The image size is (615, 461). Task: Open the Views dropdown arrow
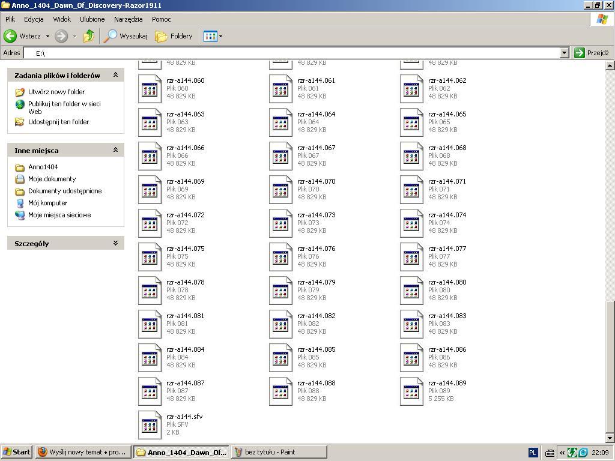tap(220, 37)
